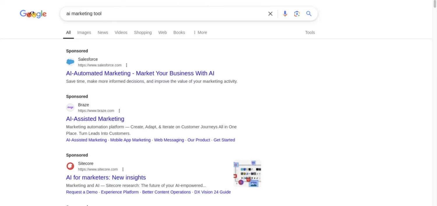The height and width of the screenshot is (206, 437).
Task: Click the https://www.sitecore.com URL text
Action: click(x=98, y=169)
